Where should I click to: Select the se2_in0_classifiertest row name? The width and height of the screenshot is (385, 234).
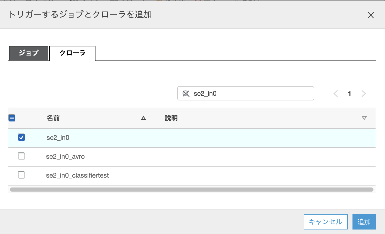(77, 175)
